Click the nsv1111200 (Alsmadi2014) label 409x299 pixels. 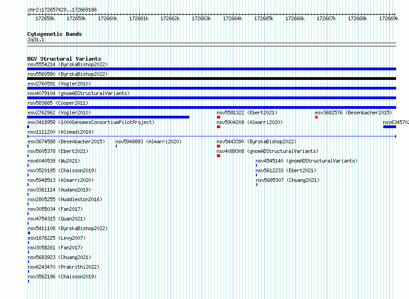[x=61, y=132]
